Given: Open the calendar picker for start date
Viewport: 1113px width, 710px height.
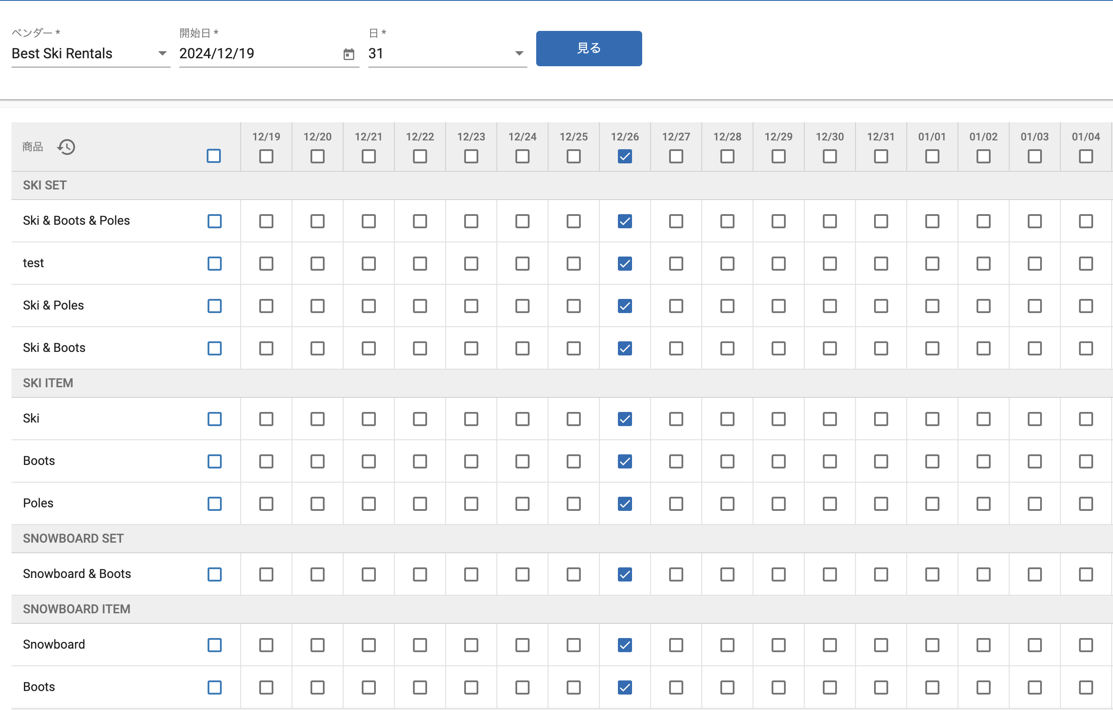Looking at the screenshot, I should (348, 54).
